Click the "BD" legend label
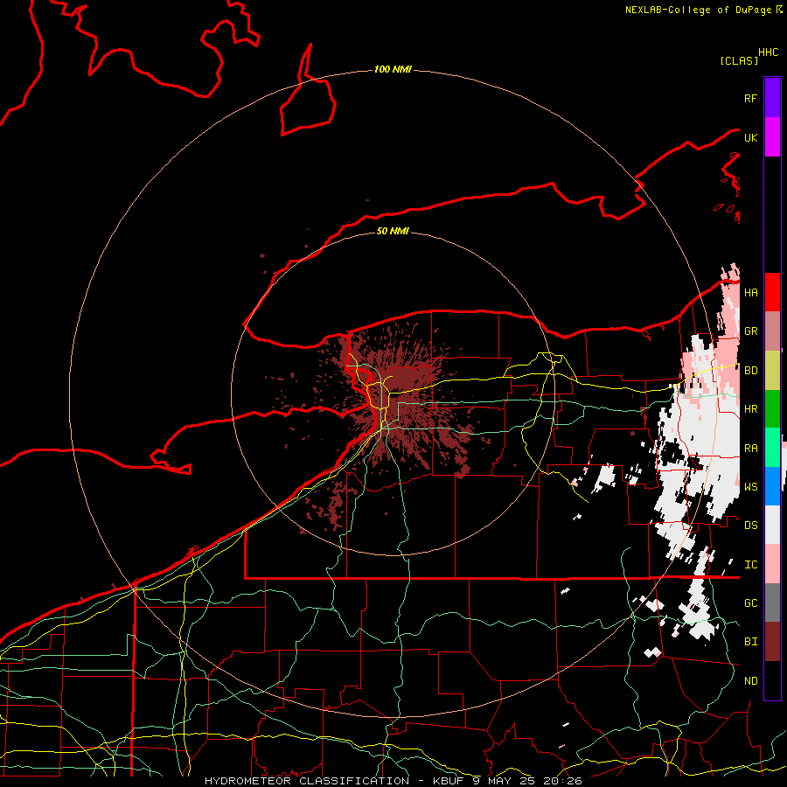 point(750,371)
